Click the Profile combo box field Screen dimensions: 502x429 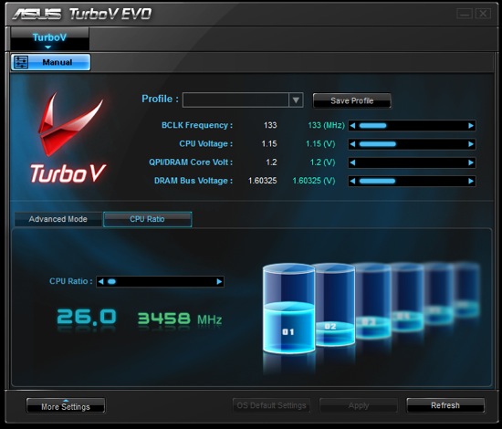pyautogui.click(x=243, y=100)
